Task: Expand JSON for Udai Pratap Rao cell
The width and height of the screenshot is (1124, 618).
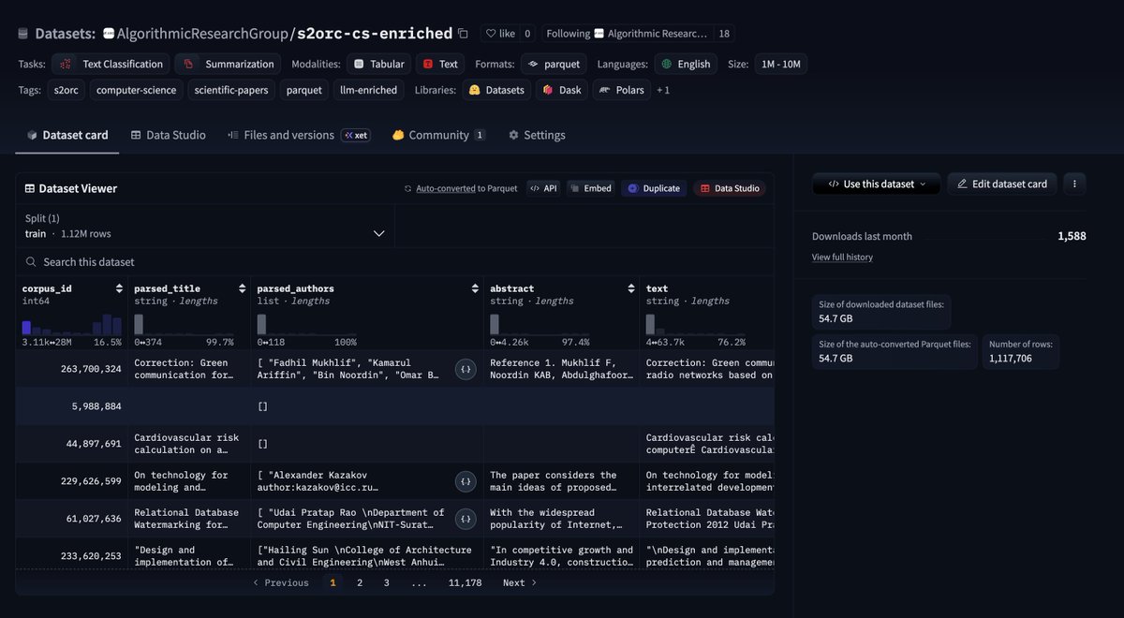Action: point(466,519)
